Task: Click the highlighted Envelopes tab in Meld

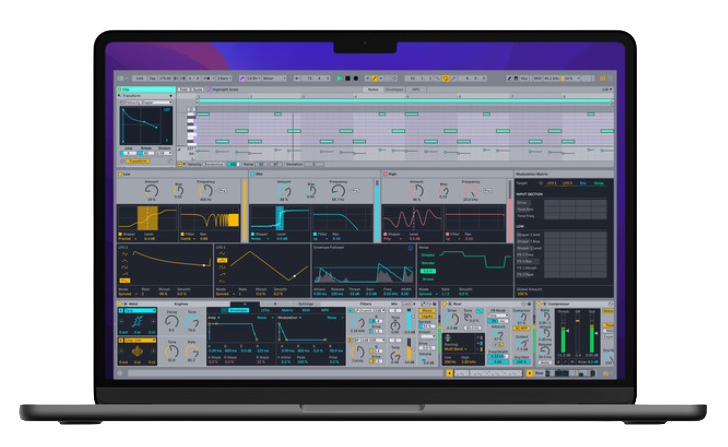Action: (238, 310)
